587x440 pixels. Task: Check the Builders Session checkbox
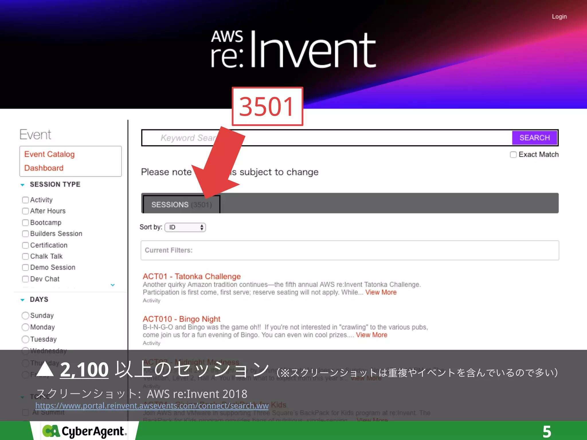[26, 234]
